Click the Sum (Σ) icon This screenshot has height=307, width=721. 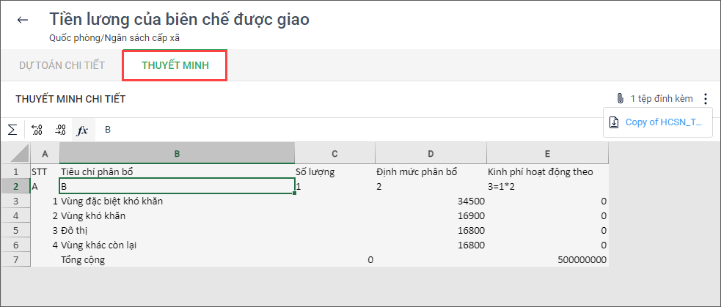pyautogui.click(x=12, y=130)
